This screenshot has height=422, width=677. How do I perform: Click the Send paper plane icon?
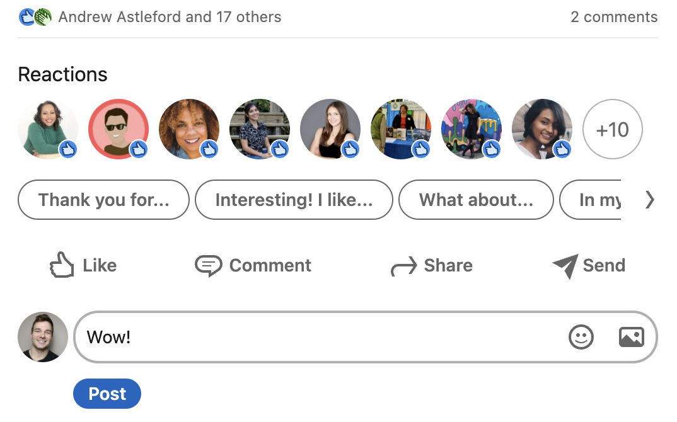pos(565,266)
